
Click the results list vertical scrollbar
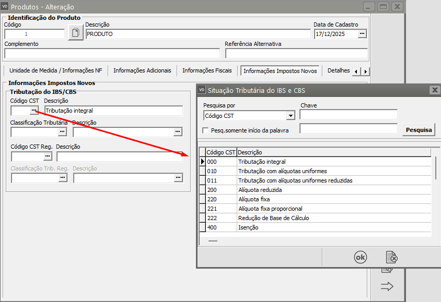436,167
